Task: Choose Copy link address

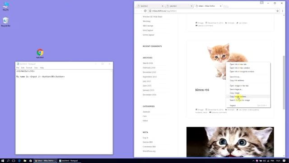Action: (248, 81)
